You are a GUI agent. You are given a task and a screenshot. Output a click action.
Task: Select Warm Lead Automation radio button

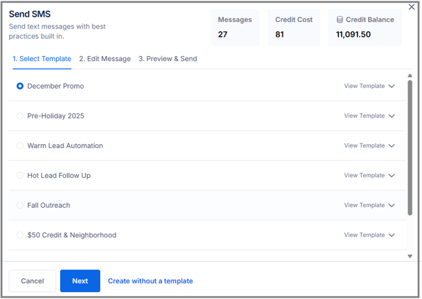click(20, 146)
